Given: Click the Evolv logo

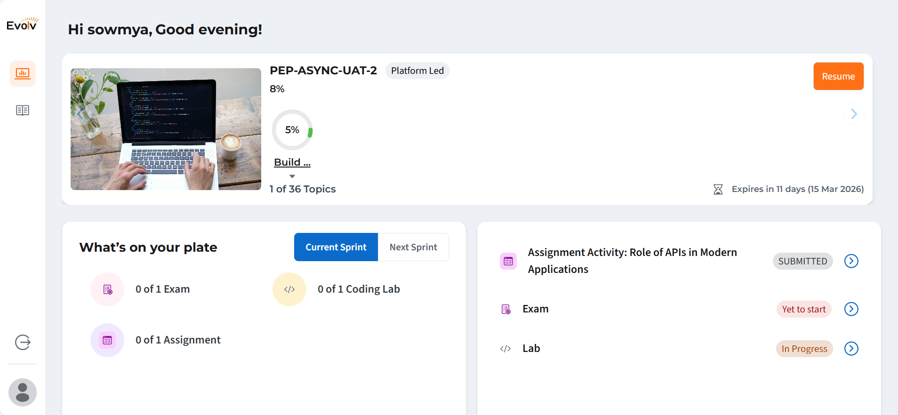Looking at the screenshot, I should click(23, 24).
